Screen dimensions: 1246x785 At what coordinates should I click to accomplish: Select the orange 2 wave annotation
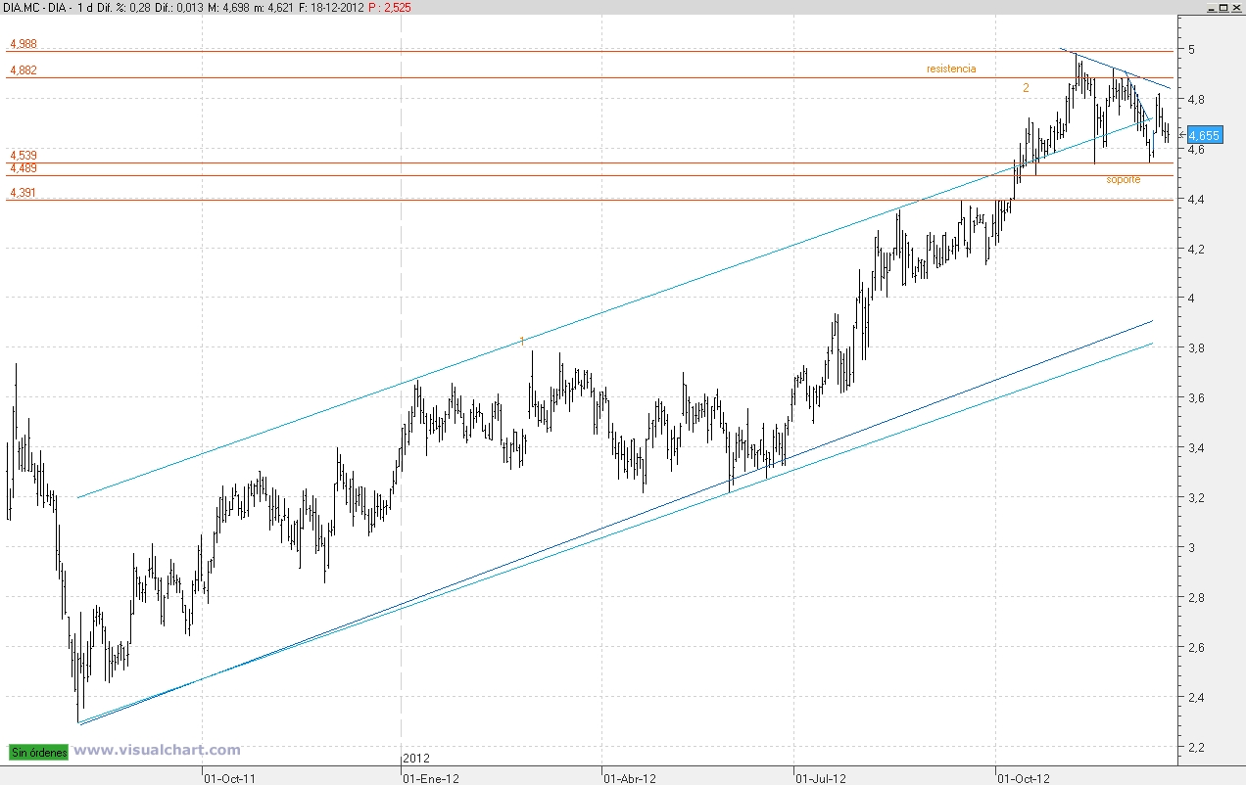[x=1026, y=87]
